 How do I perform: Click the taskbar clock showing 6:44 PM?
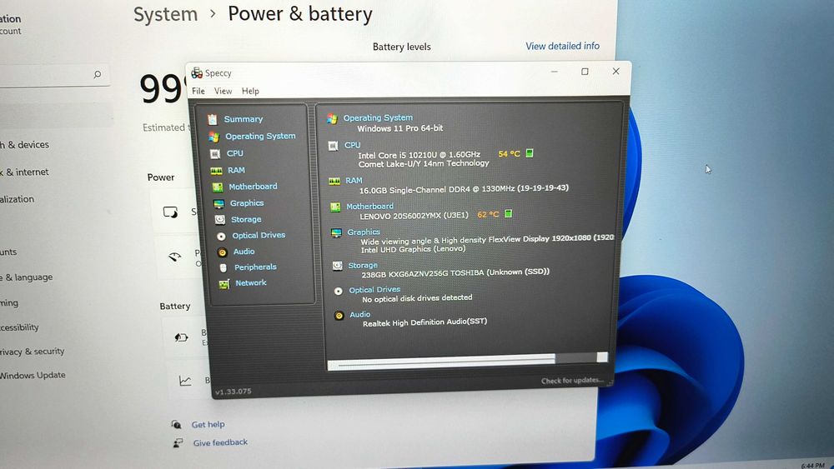click(x=812, y=466)
